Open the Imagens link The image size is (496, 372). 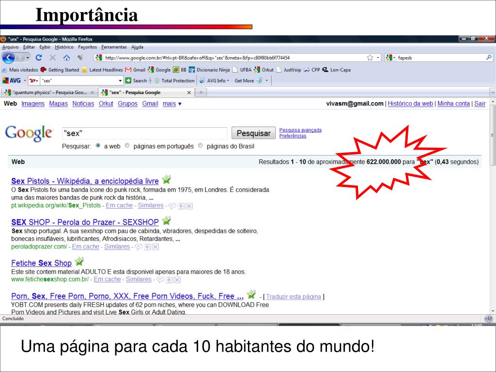point(33,104)
